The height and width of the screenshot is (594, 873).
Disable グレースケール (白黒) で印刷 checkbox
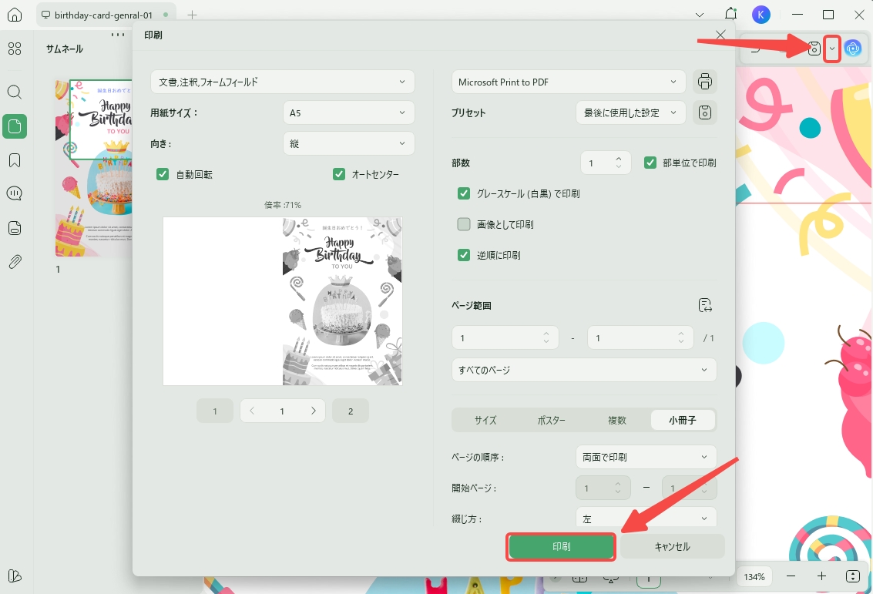(x=463, y=193)
